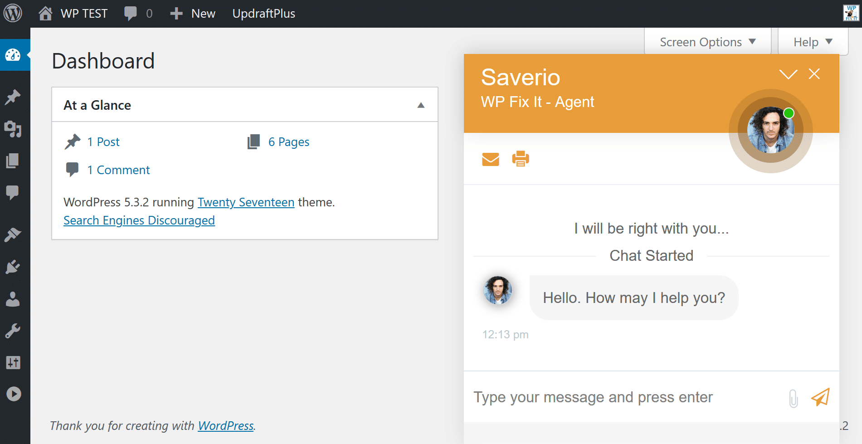
Task: Open Tools wrench sidebar icon
Action: (13, 331)
